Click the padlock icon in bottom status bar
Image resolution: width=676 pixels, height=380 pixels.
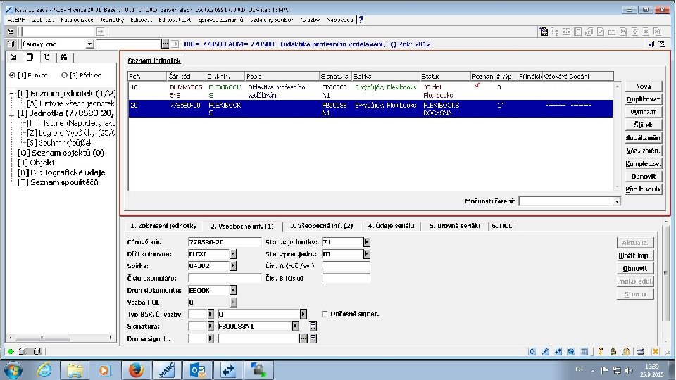[613, 352]
